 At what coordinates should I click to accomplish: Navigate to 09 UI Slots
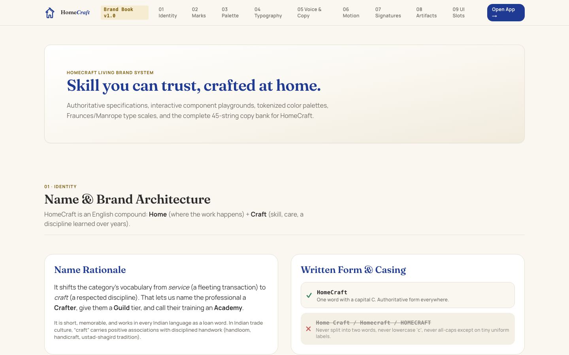point(458,13)
